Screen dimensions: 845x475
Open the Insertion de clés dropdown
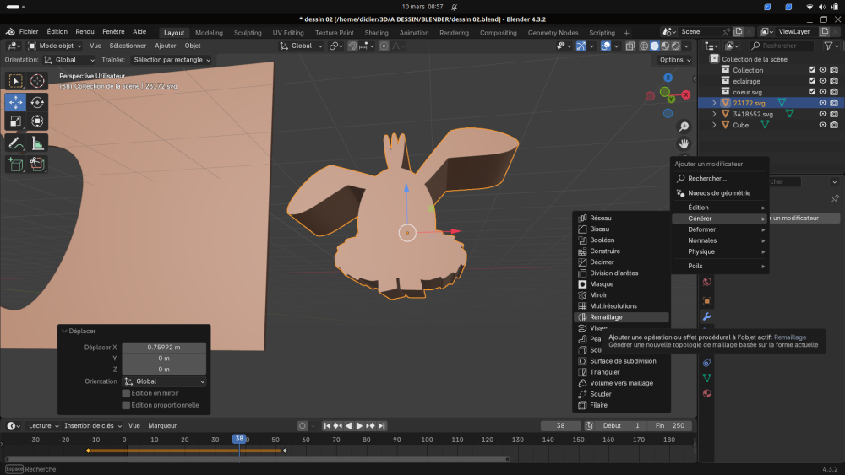(93, 425)
